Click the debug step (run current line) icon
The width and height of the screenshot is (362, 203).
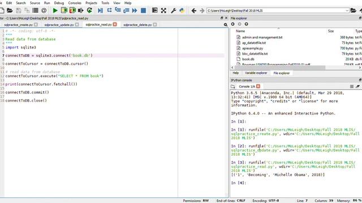109,10
